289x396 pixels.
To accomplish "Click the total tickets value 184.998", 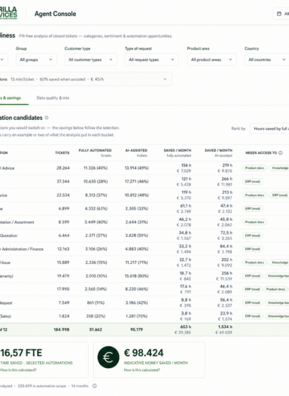I will 62,330.
